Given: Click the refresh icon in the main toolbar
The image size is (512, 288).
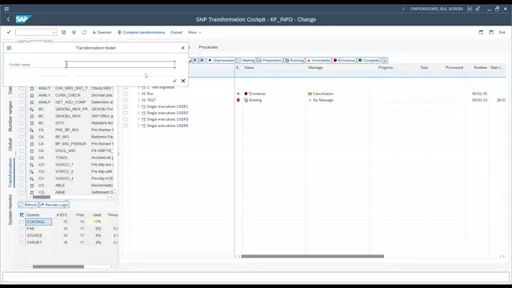Looking at the screenshot, I should (84, 32).
